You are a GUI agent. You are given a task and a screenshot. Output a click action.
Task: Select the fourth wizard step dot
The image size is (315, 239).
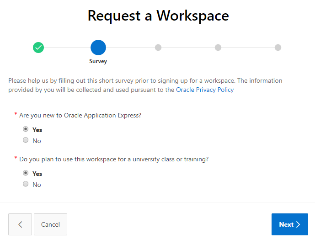pyautogui.click(x=218, y=48)
